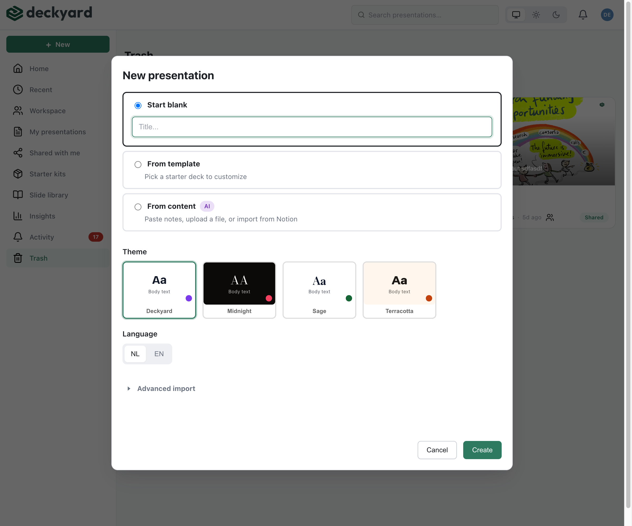Choose the Midnight theme swatch
Viewport: 632px width, 526px height.
[239, 290]
